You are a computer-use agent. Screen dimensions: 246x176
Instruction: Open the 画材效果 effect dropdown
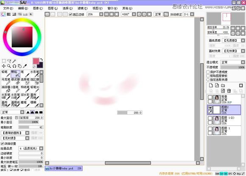tap(243, 51)
